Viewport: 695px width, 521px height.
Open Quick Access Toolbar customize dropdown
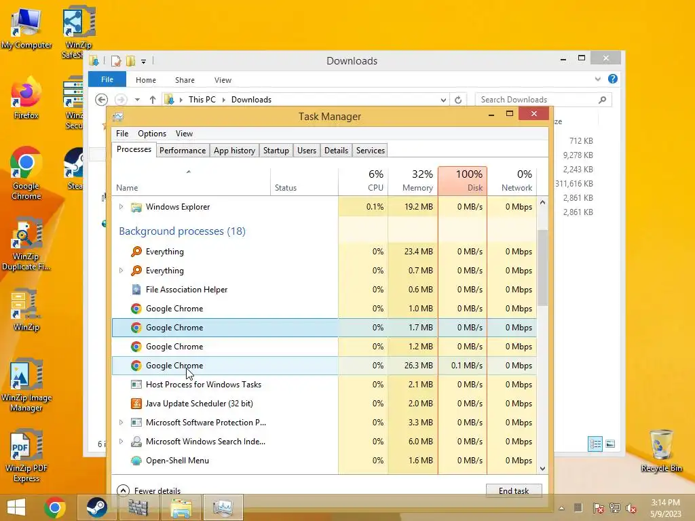coord(144,62)
